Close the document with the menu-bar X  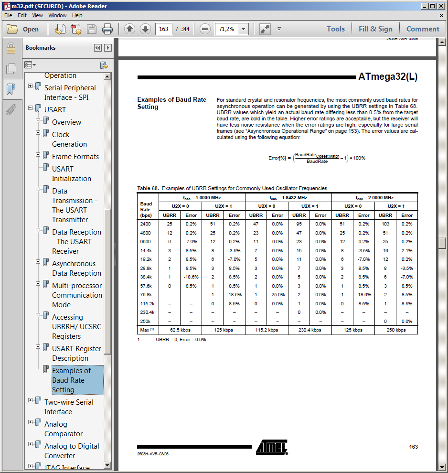441,15
